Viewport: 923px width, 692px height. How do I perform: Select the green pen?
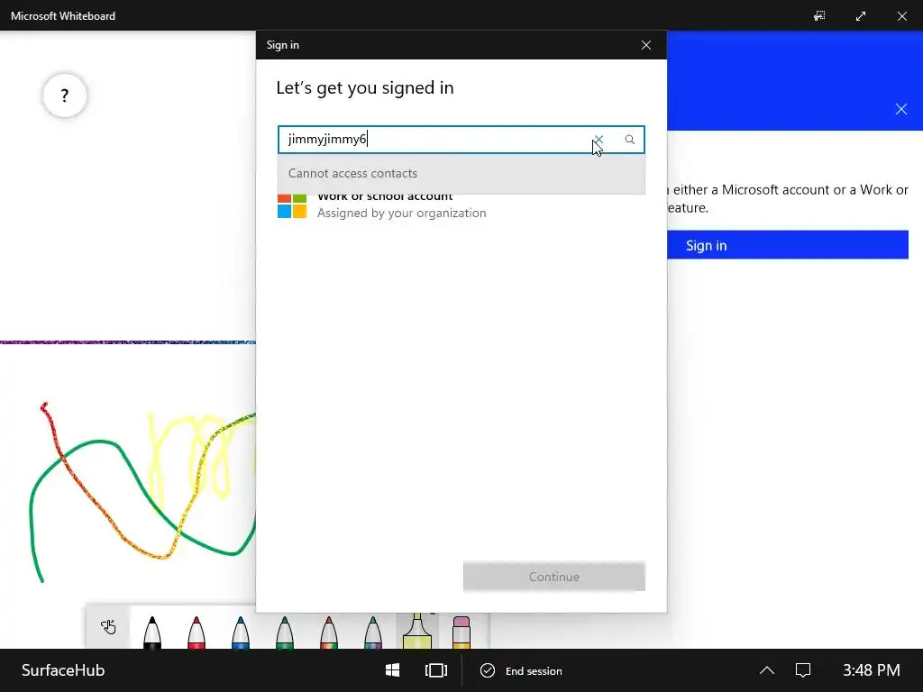tap(284, 632)
